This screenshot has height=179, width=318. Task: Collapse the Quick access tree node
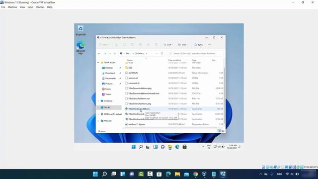(x=98, y=63)
